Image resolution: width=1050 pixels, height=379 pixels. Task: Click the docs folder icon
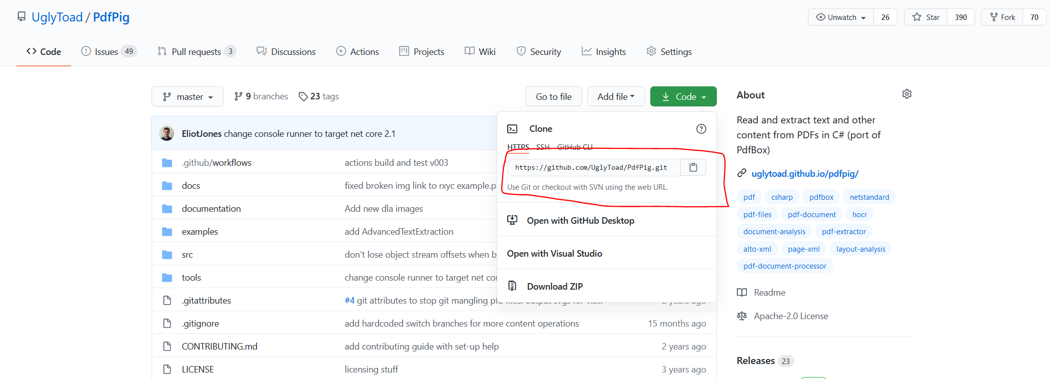pyautogui.click(x=167, y=186)
